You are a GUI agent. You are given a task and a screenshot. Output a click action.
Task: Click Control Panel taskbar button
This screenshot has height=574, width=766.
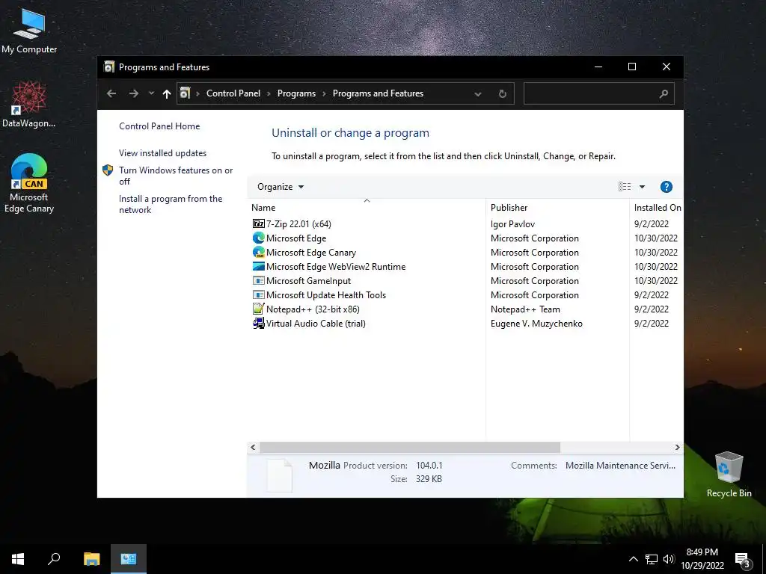tap(129, 559)
